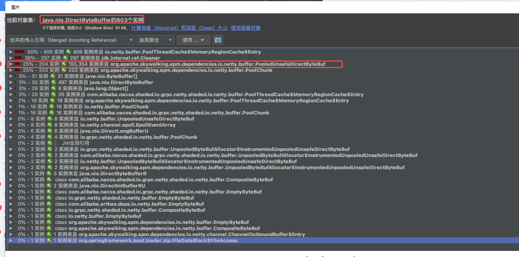Screen dimensions: 519x257
Task: Expand the 0% - 8 实例 EpollEventArray row
Action: pyautogui.click(x=11, y=125)
